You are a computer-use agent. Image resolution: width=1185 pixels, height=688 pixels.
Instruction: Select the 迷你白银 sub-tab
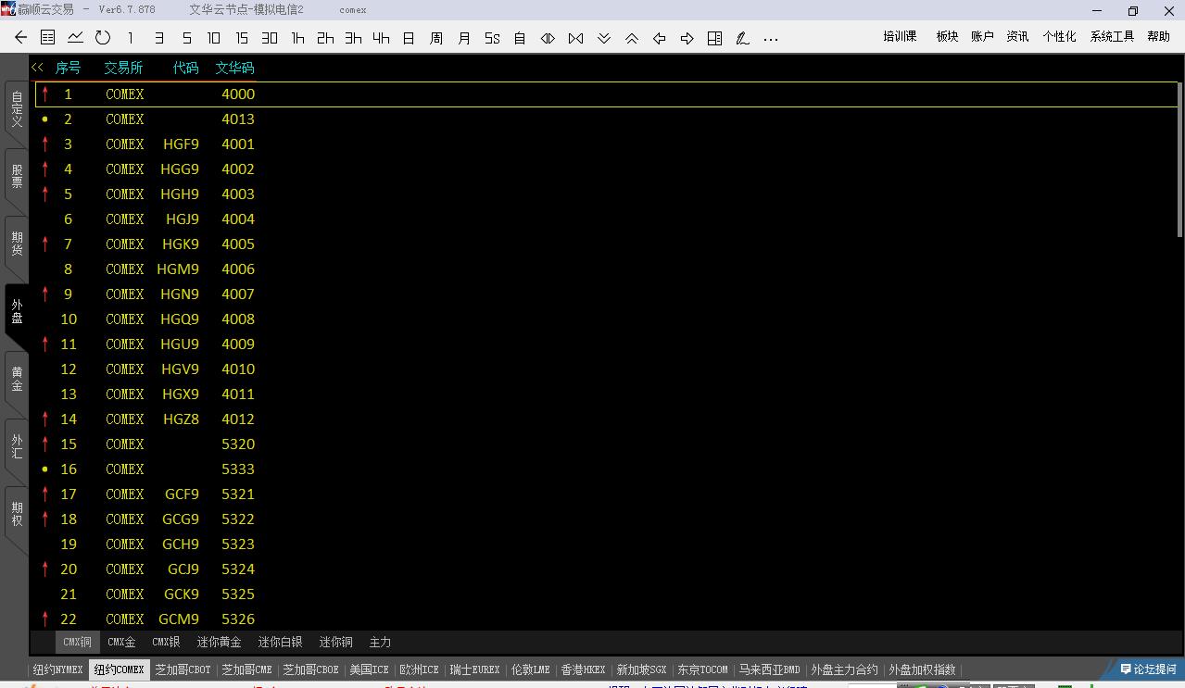point(280,642)
